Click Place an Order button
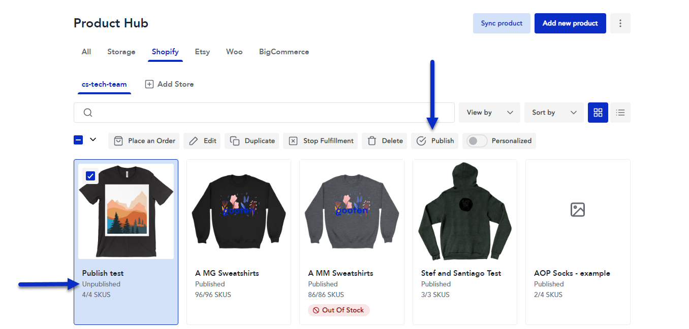 click(x=144, y=141)
